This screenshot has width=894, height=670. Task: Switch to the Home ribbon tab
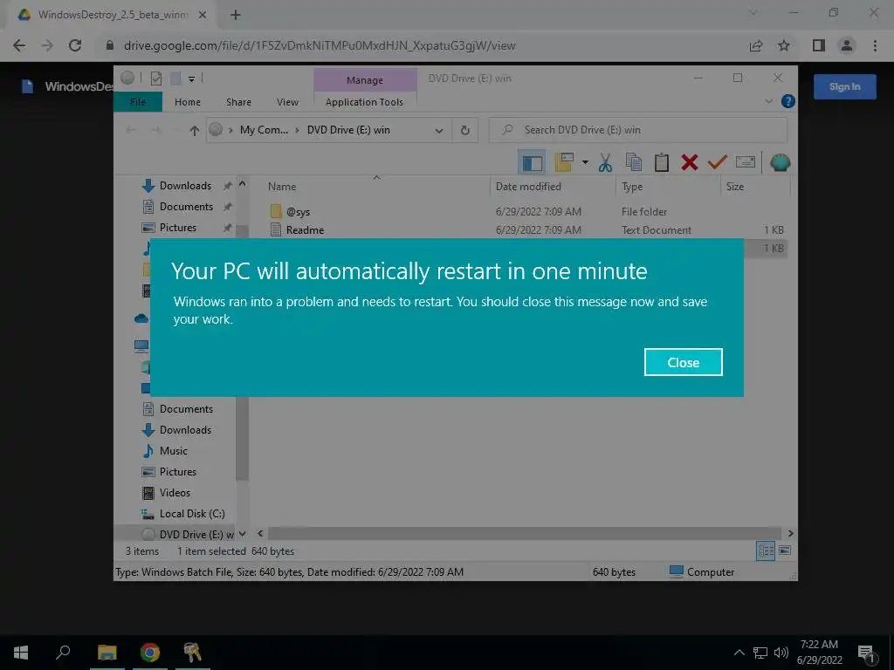(188, 102)
